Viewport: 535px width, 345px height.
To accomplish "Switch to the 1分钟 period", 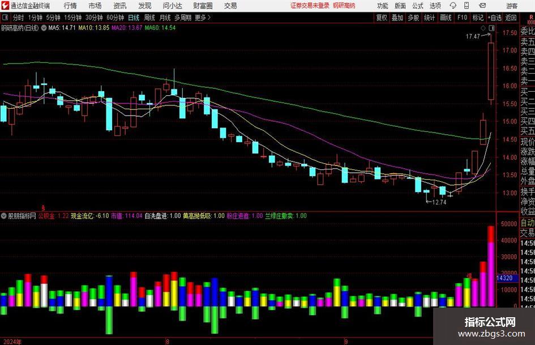I will pyautogui.click(x=35, y=18).
